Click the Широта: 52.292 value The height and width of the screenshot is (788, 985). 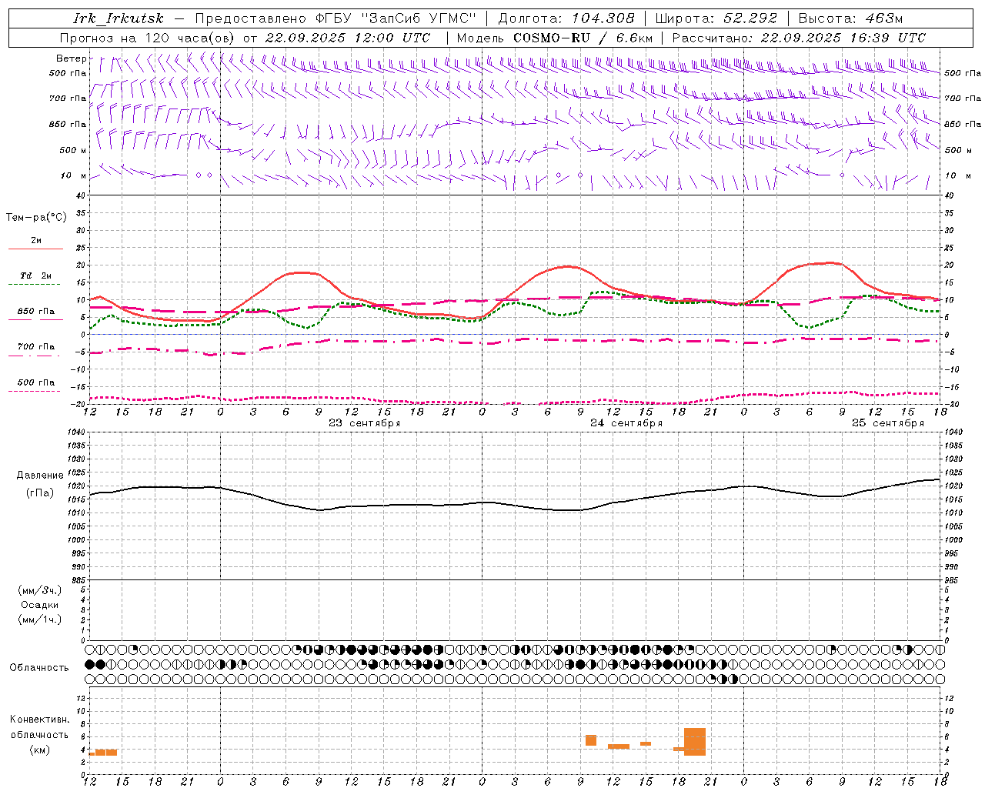(716, 19)
